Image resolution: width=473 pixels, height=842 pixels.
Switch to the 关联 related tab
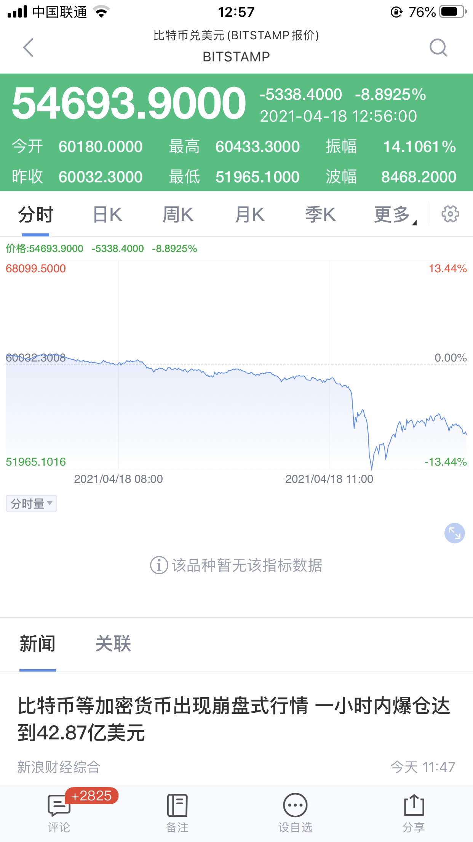113,644
